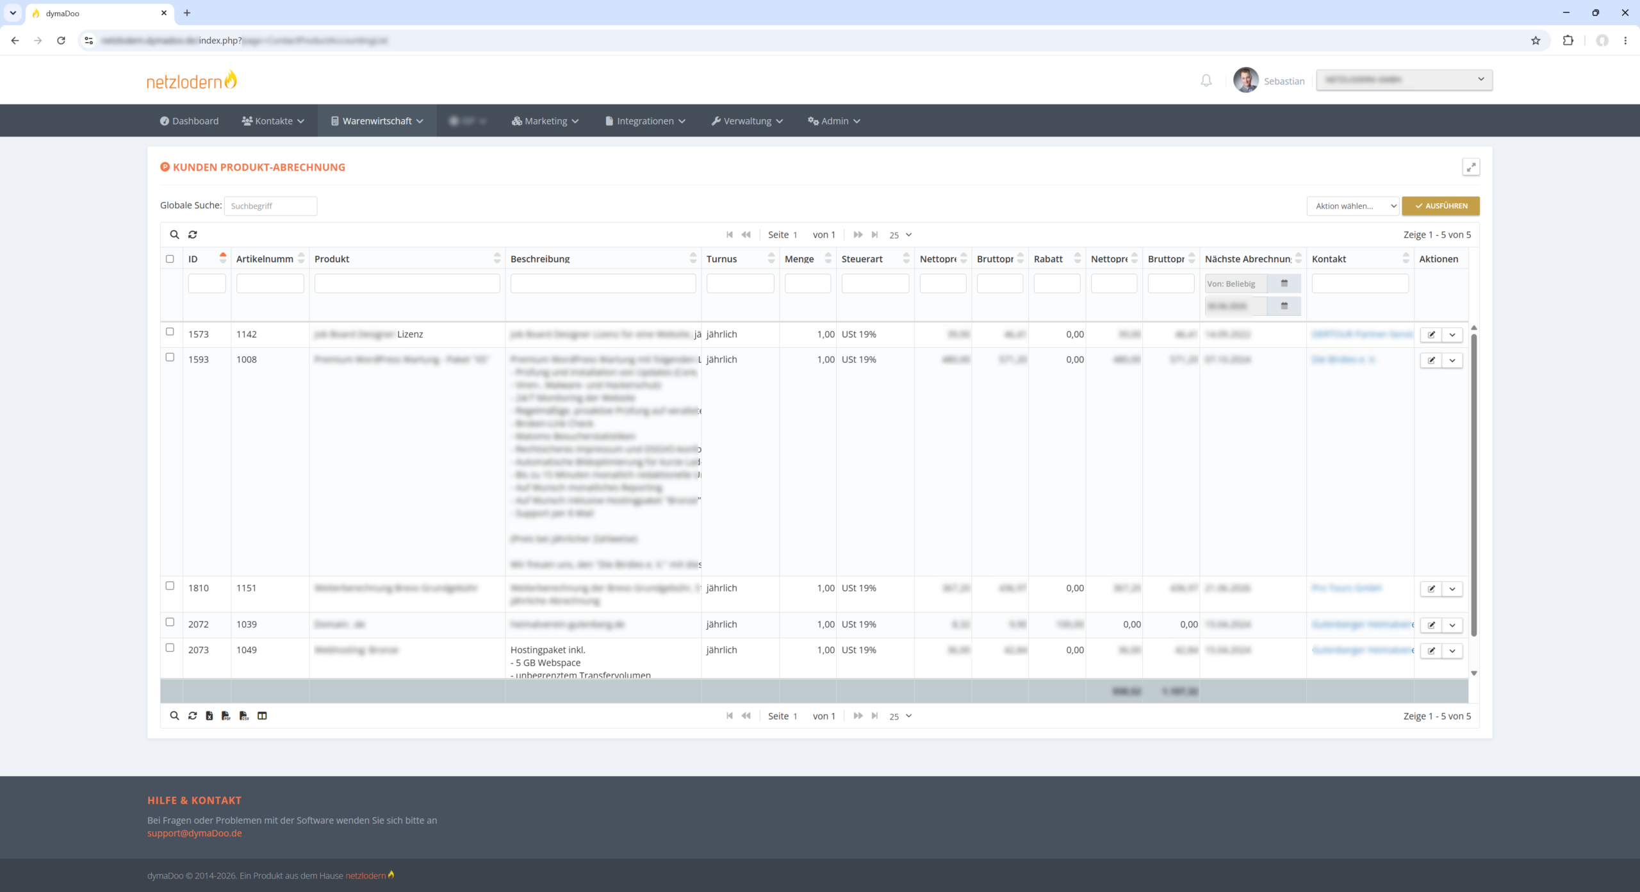Image resolution: width=1640 pixels, height=892 pixels.
Task: Click the support@dymaDoo.de email link
Action: (195, 833)
